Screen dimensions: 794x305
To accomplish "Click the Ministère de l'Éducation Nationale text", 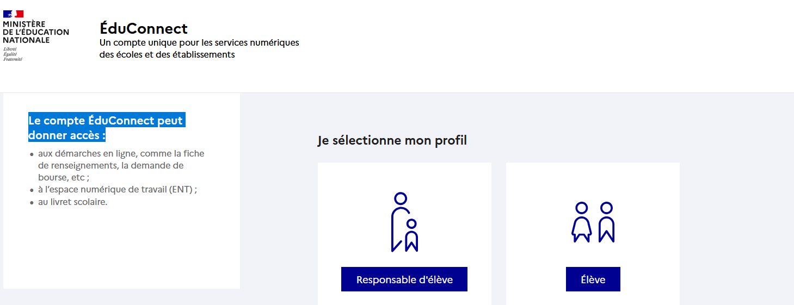I will [36, 32].
